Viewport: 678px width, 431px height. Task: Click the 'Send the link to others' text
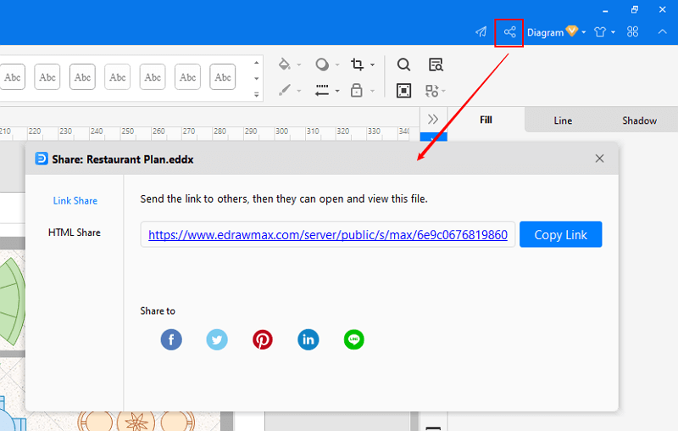(284, 199)
